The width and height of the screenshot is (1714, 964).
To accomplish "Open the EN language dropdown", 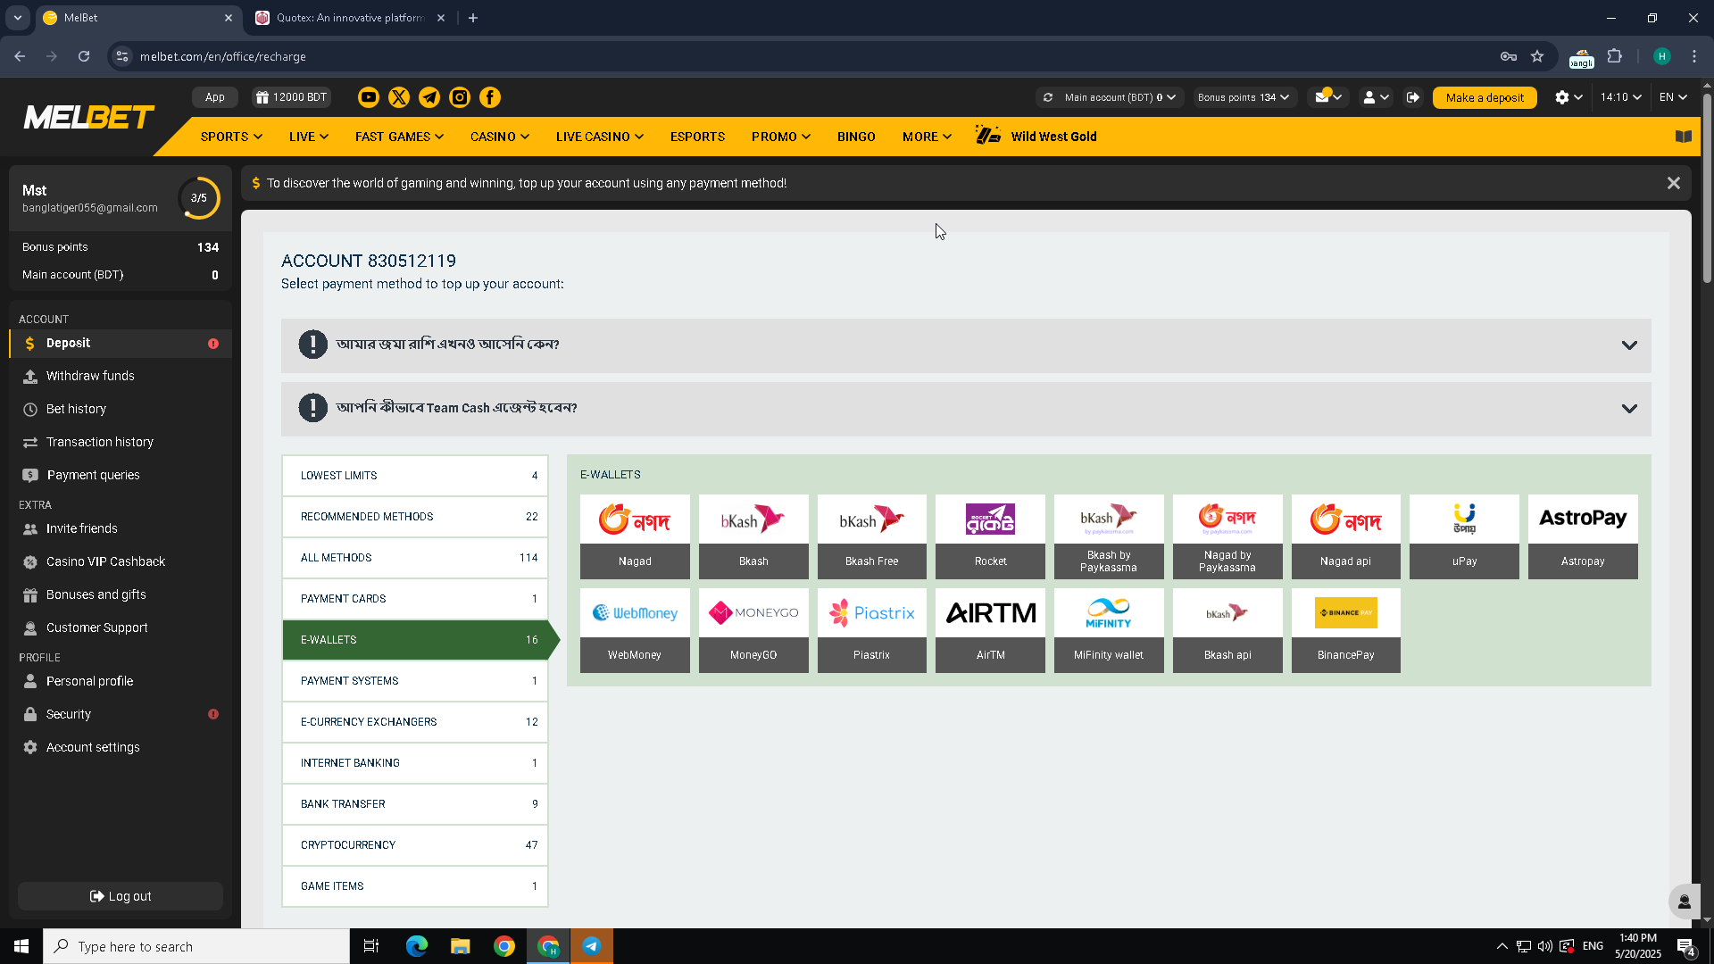I will 1672,97.
